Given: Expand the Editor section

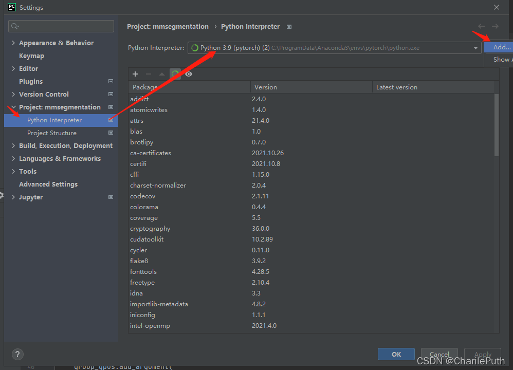Looking at the screenshot, I should click(x=13, y=68).
